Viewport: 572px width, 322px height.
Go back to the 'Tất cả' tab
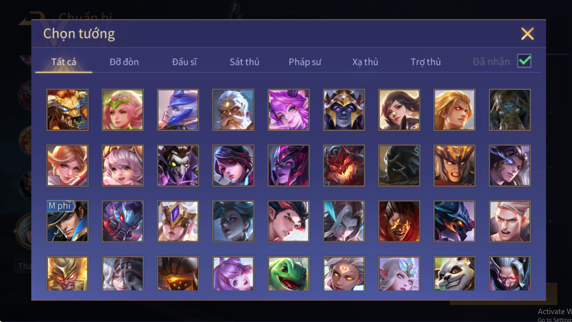pos(64,62)
